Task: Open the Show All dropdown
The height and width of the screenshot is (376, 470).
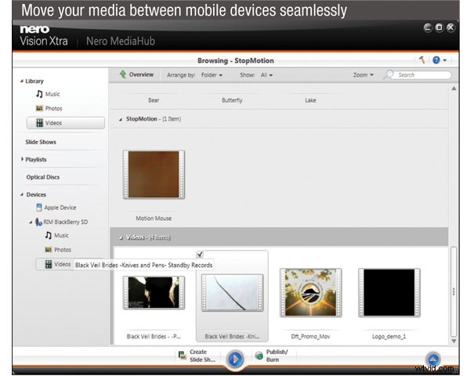Action: click(x=266, y=75)
